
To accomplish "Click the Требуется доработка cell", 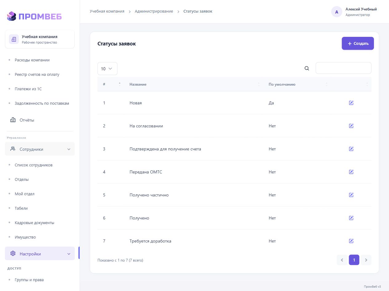I will (x=150, y=241).
